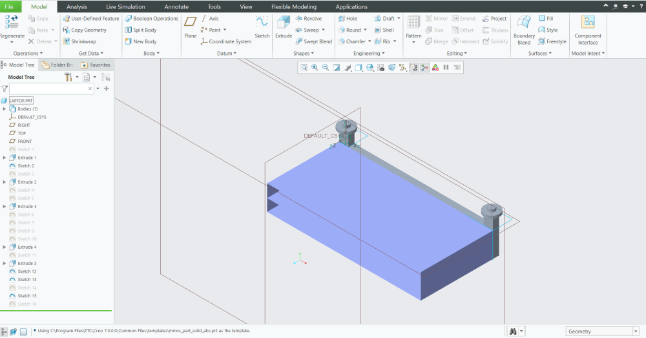
Task: Select the FRONT datum plane in tree
Action: 25,142
